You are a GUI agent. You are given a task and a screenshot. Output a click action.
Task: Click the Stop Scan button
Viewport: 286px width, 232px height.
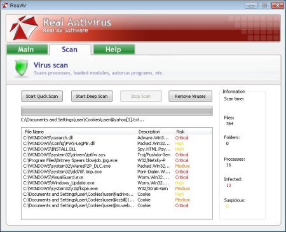coord(141,96)
